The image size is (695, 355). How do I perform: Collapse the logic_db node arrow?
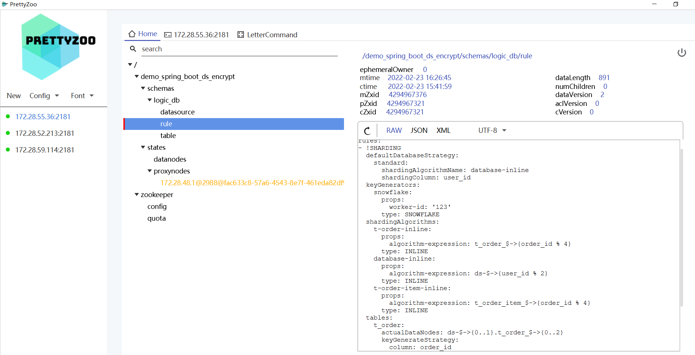tap(150, 100)
